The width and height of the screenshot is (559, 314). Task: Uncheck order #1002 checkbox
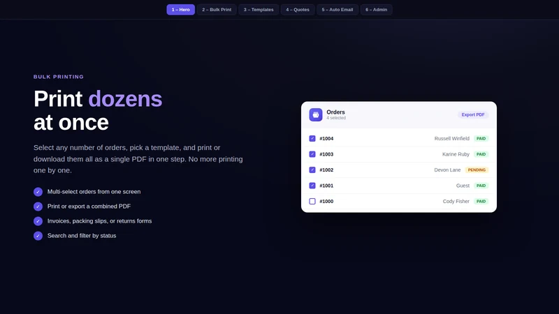312,170
